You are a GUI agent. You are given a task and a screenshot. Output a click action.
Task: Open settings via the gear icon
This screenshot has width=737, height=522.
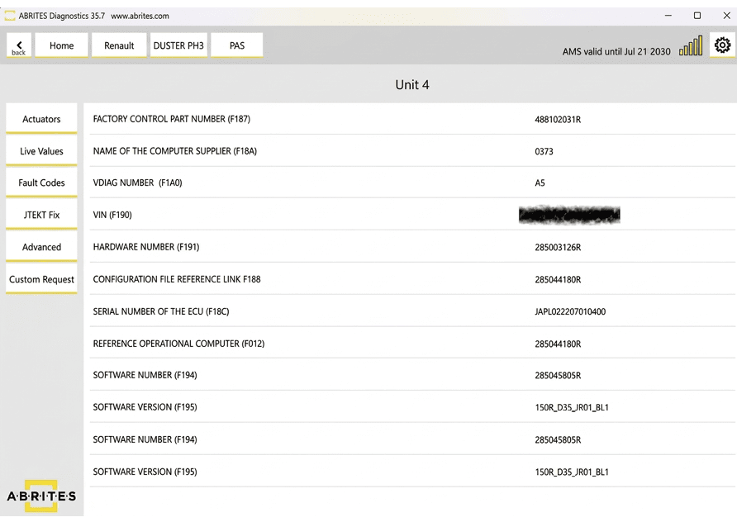tap(722, 45)
